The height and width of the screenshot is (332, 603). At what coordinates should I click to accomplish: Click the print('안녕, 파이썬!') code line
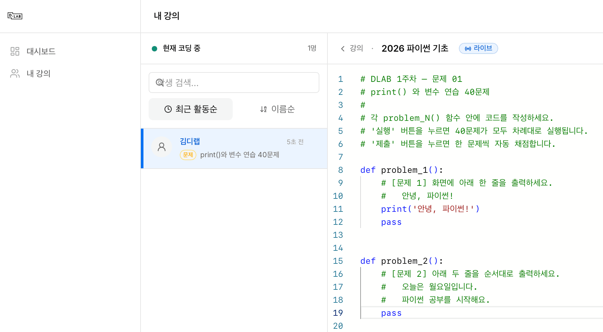pyautogui.click(x=430, y=209)
